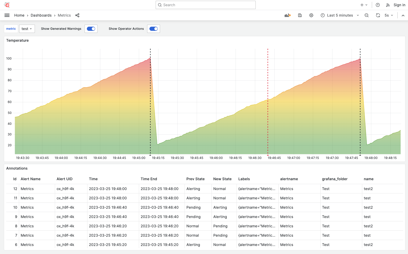Click the Search input field
408x254 pixels.
pyautogui.click(x=206, y=5)
